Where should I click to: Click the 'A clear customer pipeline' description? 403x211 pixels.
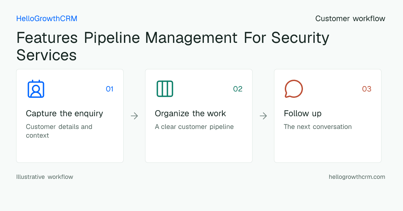[194, 127]
